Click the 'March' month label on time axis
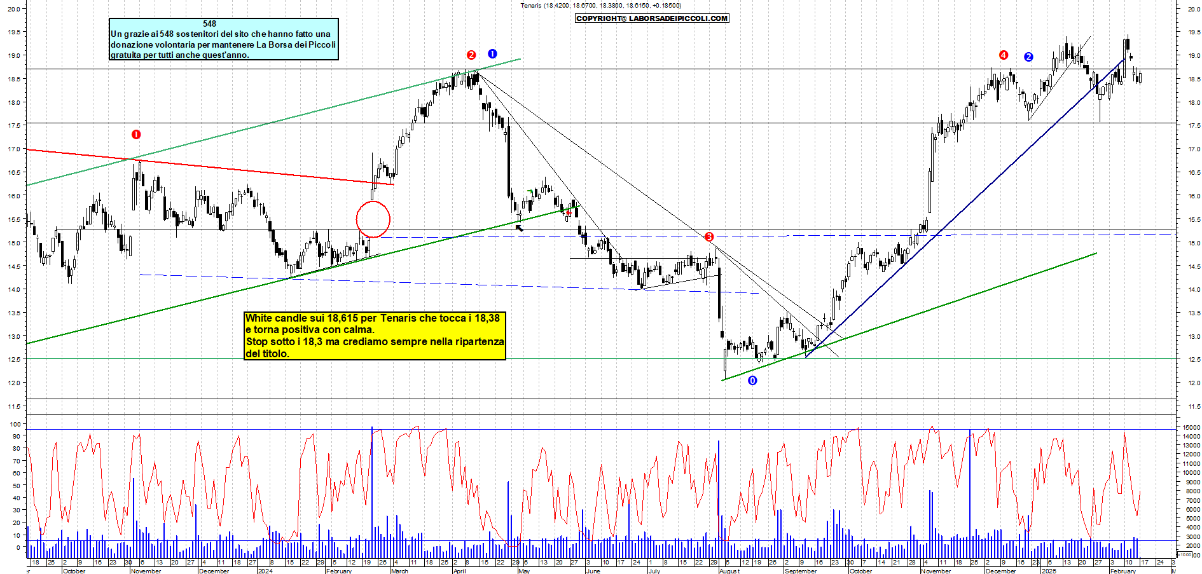 [x=399, y=571]
